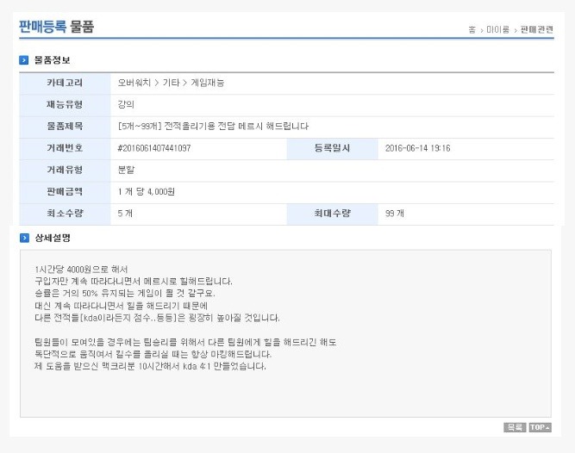Click description line mentioning 승률은 거의 50%
The width and height of the screenshot is (575, 453).
[x=125, y=294]
